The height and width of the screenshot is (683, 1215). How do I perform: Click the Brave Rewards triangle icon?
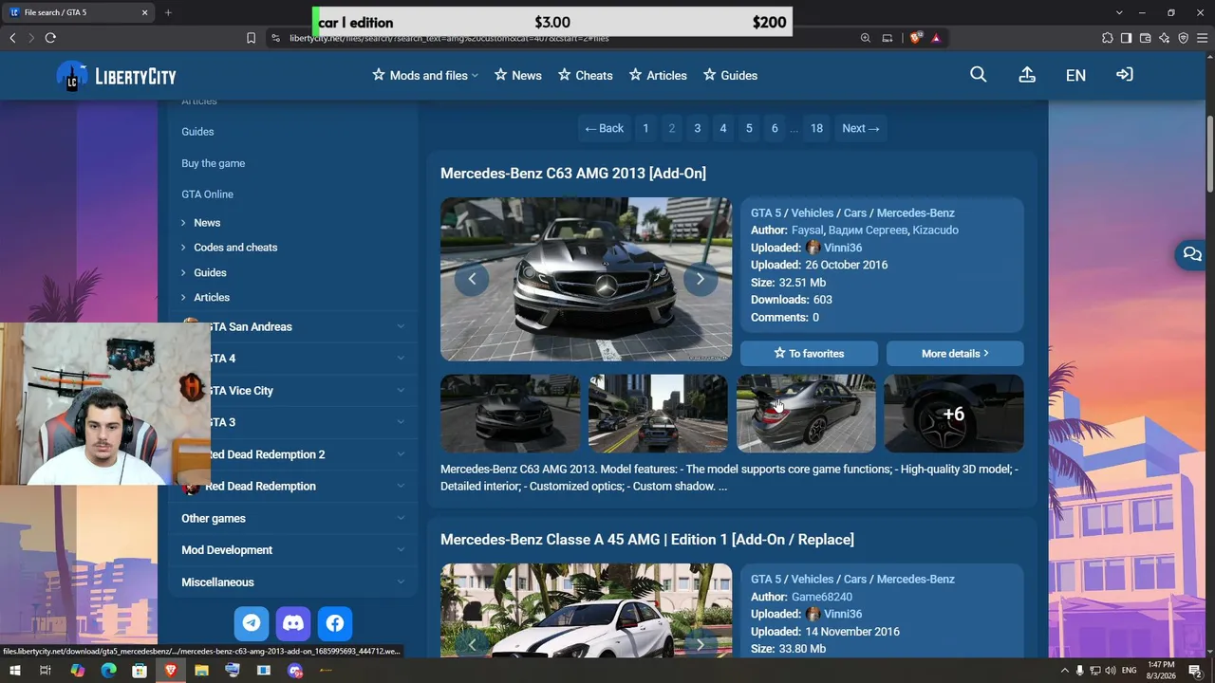[x=936, y=38]
